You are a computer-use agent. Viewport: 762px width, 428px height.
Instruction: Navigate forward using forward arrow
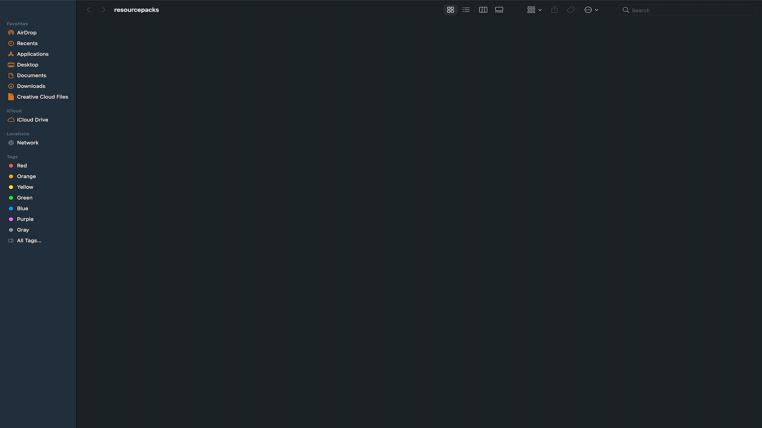click(x=103, y=10)
